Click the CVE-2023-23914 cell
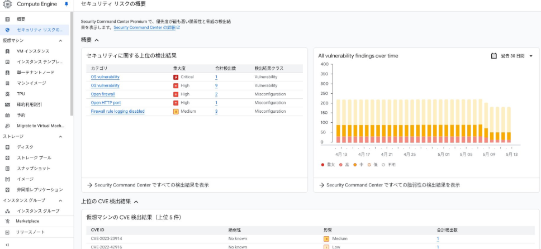 point(106,238)
